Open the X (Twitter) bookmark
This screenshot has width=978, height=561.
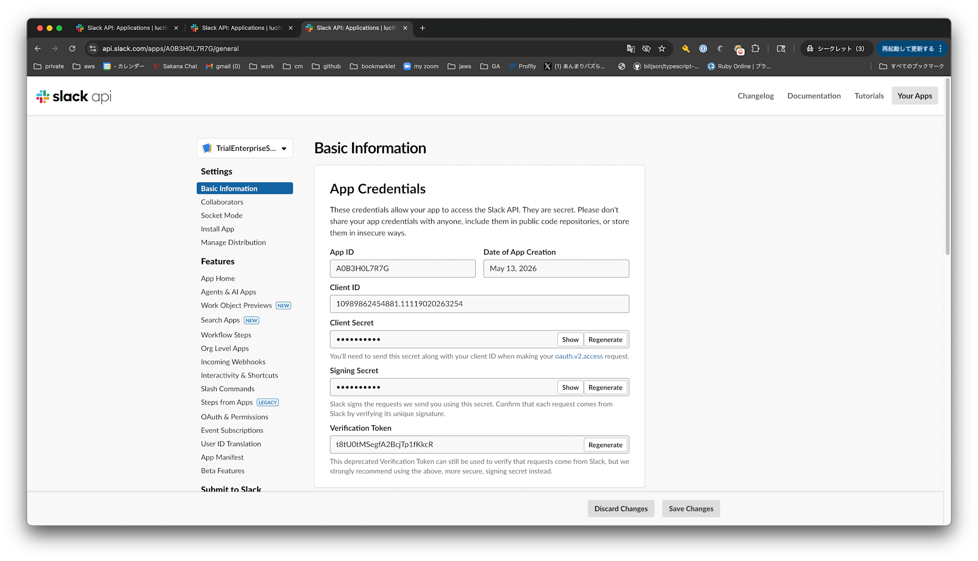pos(575,66)
